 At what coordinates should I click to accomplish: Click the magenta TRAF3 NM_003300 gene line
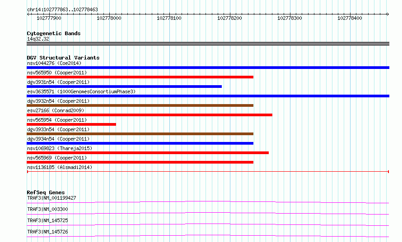208,213
